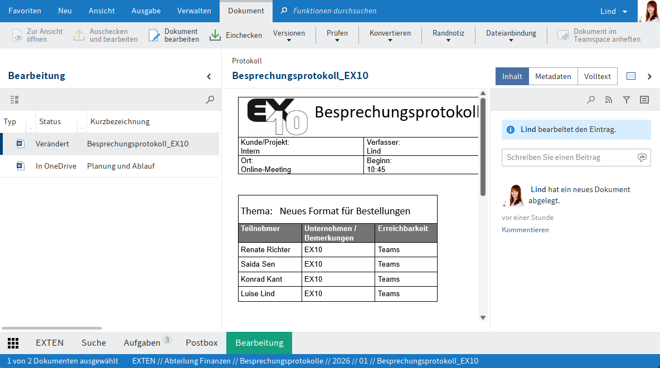Image resolution: width=660 pixels, height=368 pixels.
Task: Open the Randnotiz function
Action: click(x=448, y=35)
